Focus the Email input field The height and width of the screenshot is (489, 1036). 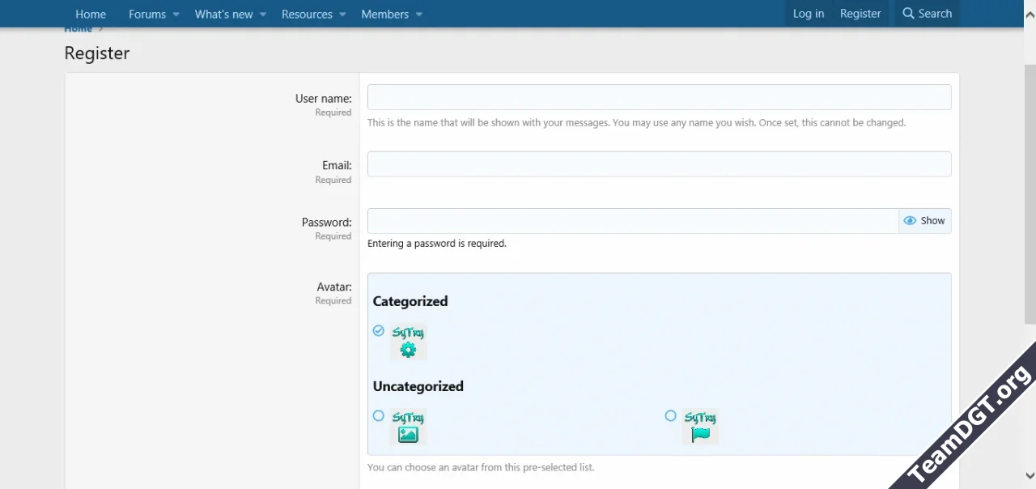coord(659,164)
